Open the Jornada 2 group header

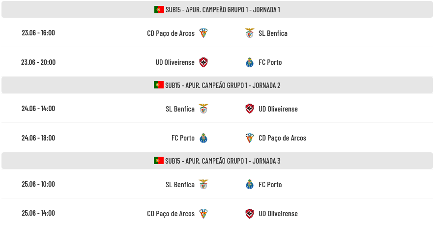[x=217, y=85]
